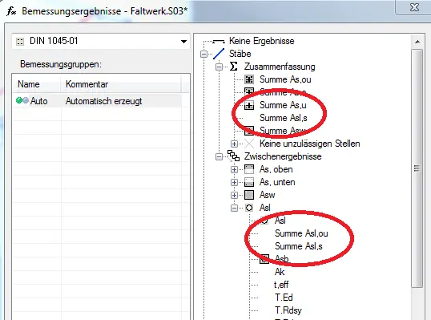Select Summe Asl,s under Asl
Viewport: 431px width, 320px height.
[299, 246]
